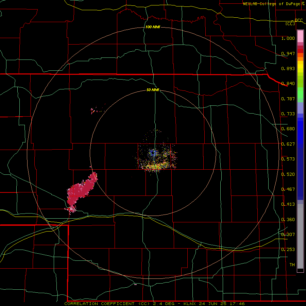Click the 50 NMI range ring label

click(153, 90)
